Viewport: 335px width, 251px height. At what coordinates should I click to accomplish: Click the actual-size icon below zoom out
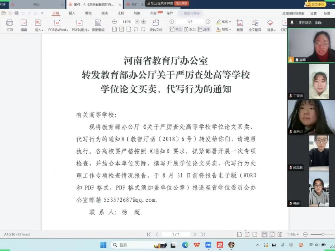click(x=115, y=29)
